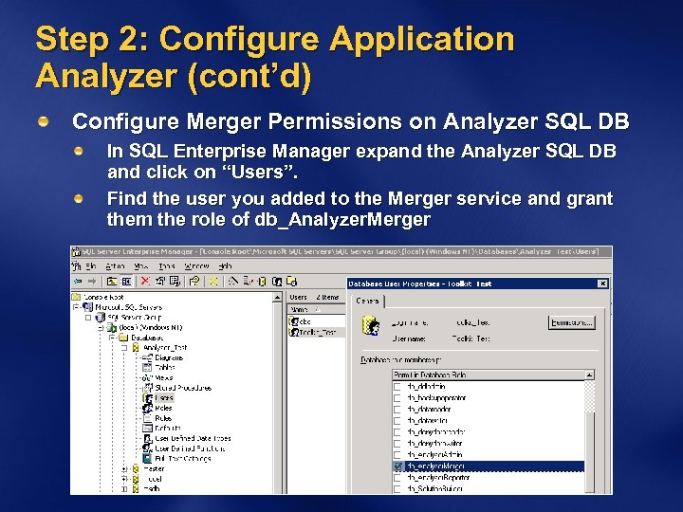The height and width of the screenshot is (512, 683).
Task: Click the User Defined Data Types icon
Action: pos(148,438)
